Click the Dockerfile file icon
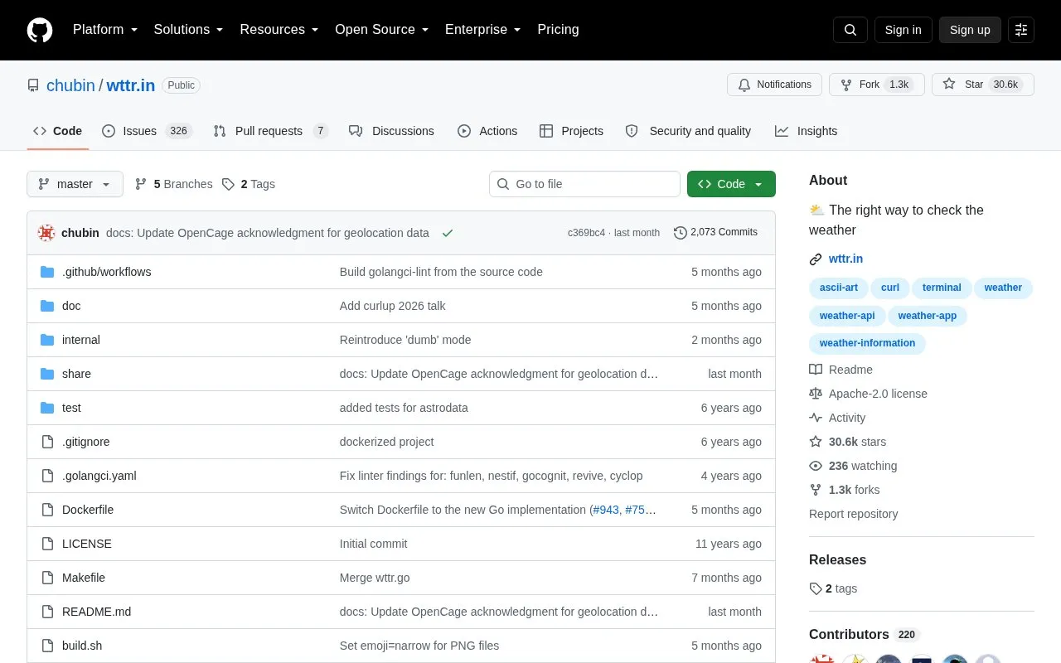 pos(47,510)
